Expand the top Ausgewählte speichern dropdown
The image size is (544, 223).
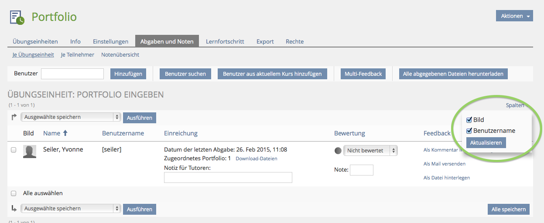pos(71,117)
